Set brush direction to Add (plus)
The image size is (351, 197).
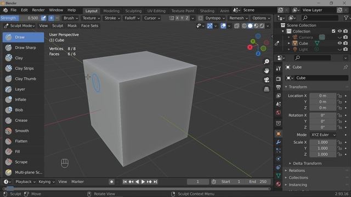pyautogui.click(x=51, y=18)
